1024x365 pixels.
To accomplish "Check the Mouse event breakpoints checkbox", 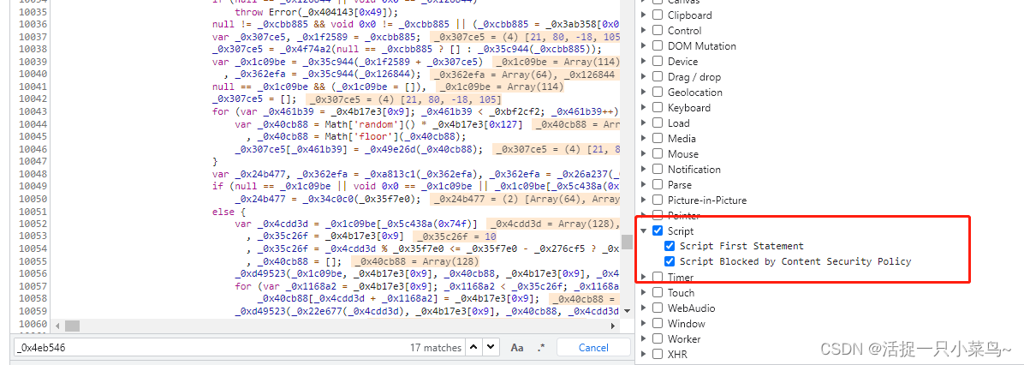I will click(x=658, y=154).
